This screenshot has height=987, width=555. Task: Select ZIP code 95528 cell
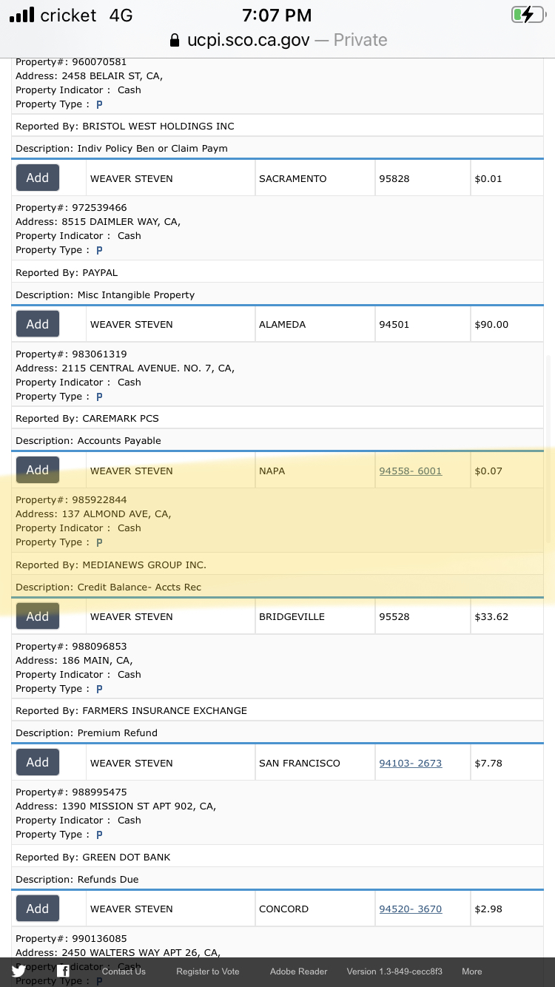tap(423, 616)
